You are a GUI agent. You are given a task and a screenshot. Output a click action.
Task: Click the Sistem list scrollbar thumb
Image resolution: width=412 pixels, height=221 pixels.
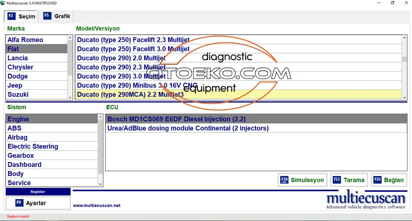tap(101, 146)
